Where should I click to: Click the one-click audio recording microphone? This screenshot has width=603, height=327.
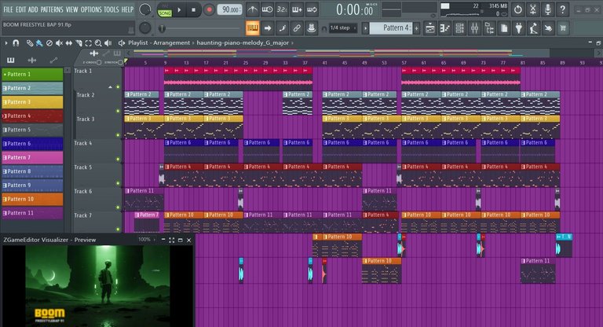(547, 9)
